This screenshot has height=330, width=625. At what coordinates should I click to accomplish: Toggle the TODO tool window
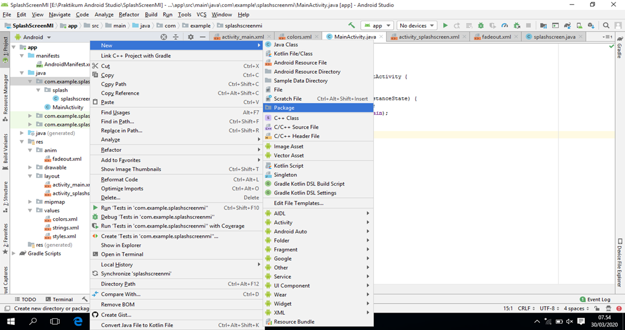tap(26, 299)
